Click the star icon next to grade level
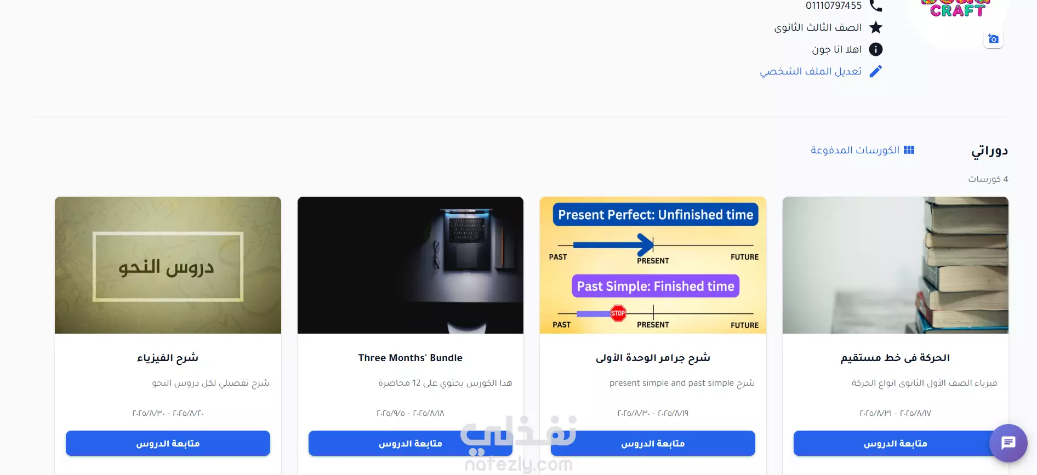Viewport: 1037px width, 475px height. pos(876,27)
